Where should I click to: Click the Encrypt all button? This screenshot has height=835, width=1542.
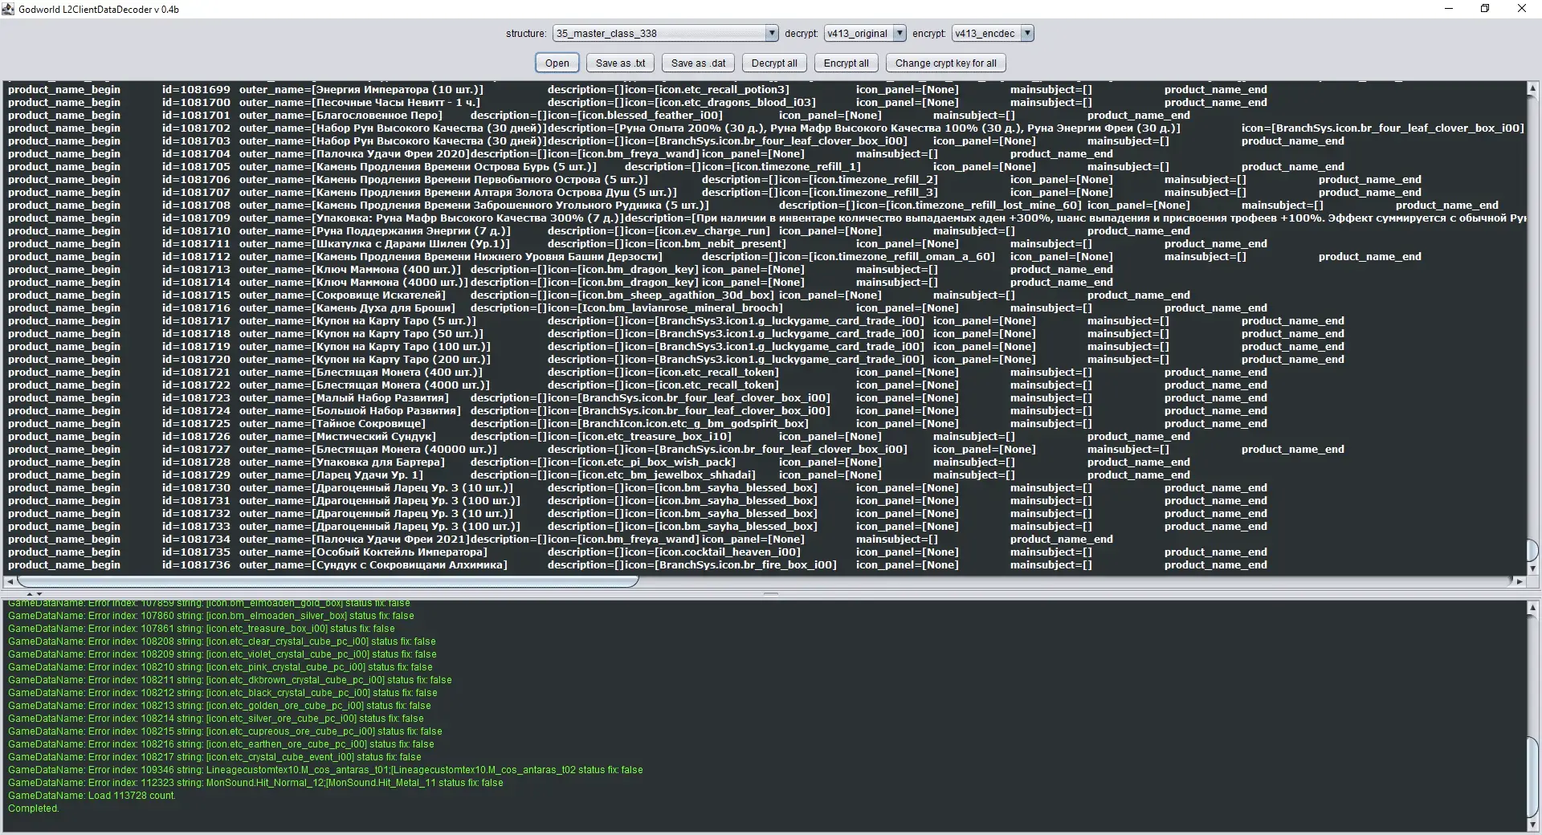(846, 63)
